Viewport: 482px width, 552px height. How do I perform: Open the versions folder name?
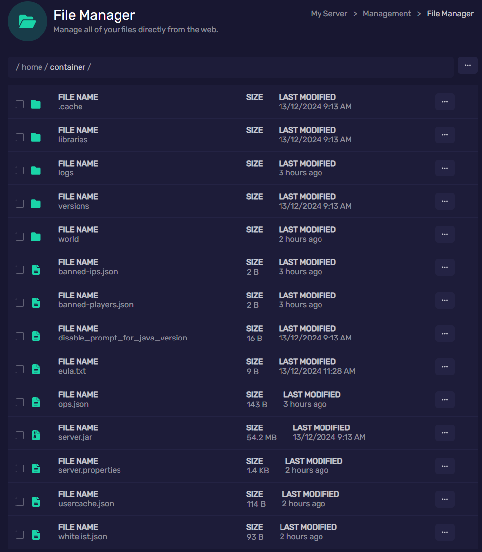pos(74,206)
